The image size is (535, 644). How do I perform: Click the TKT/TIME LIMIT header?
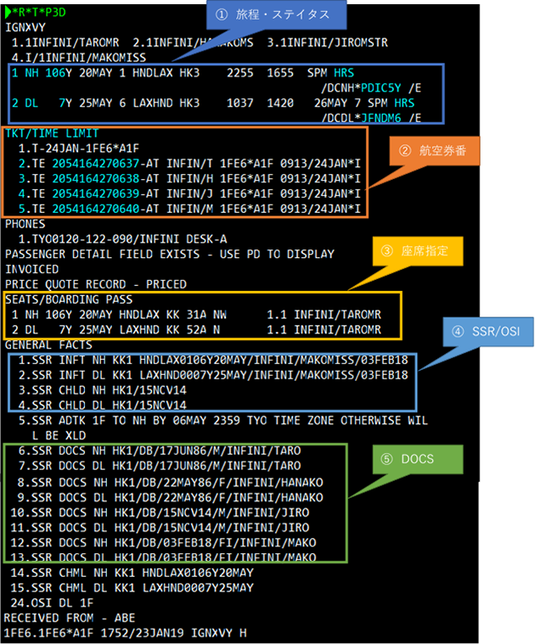[52, 133]
